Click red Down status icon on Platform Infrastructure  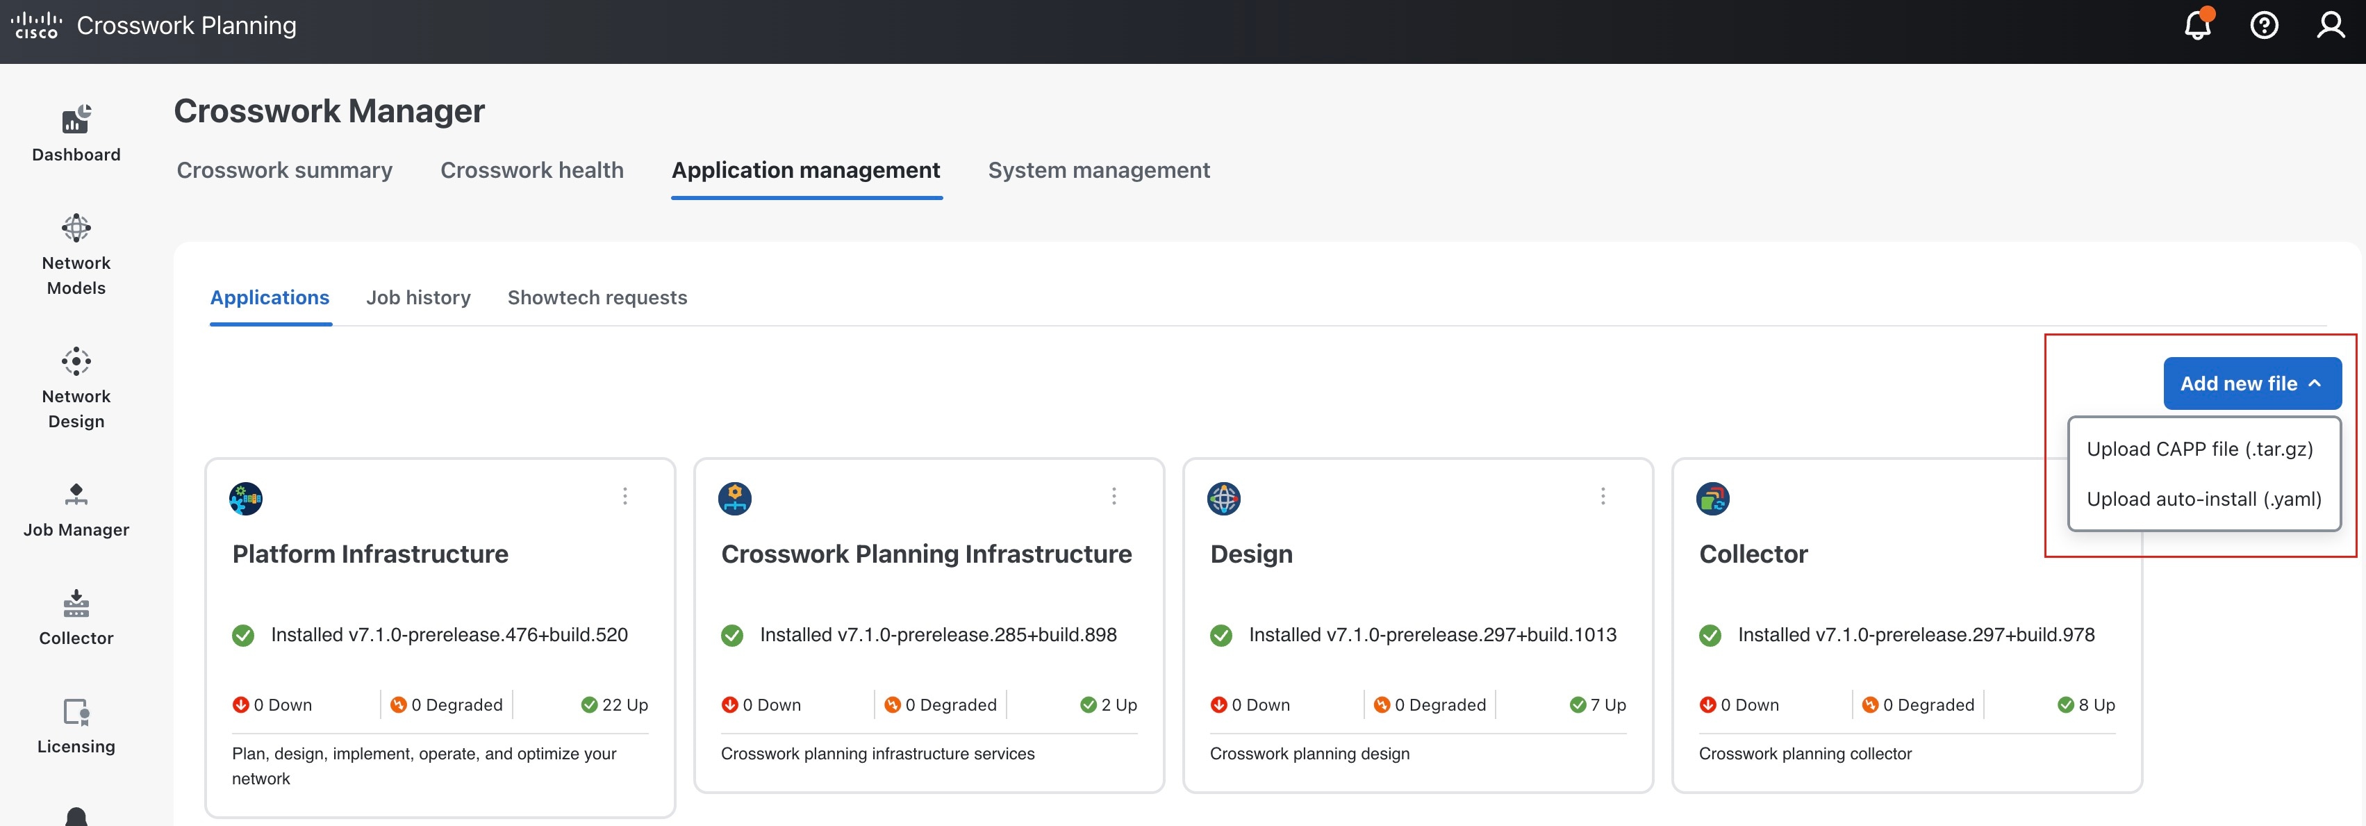[x=240, y=704]
